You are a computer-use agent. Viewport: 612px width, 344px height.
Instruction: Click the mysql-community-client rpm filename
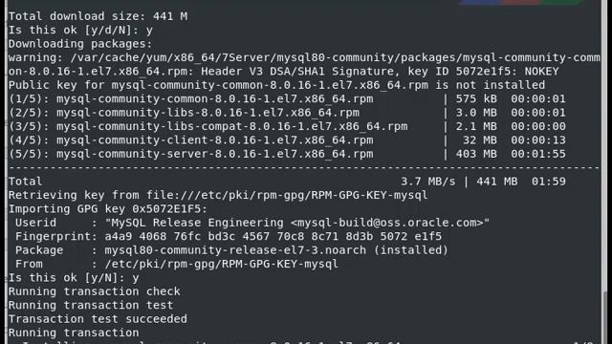214,140
